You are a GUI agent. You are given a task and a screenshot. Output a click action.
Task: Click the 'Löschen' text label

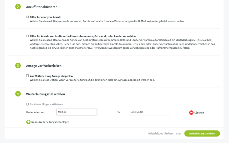[199, 113]
